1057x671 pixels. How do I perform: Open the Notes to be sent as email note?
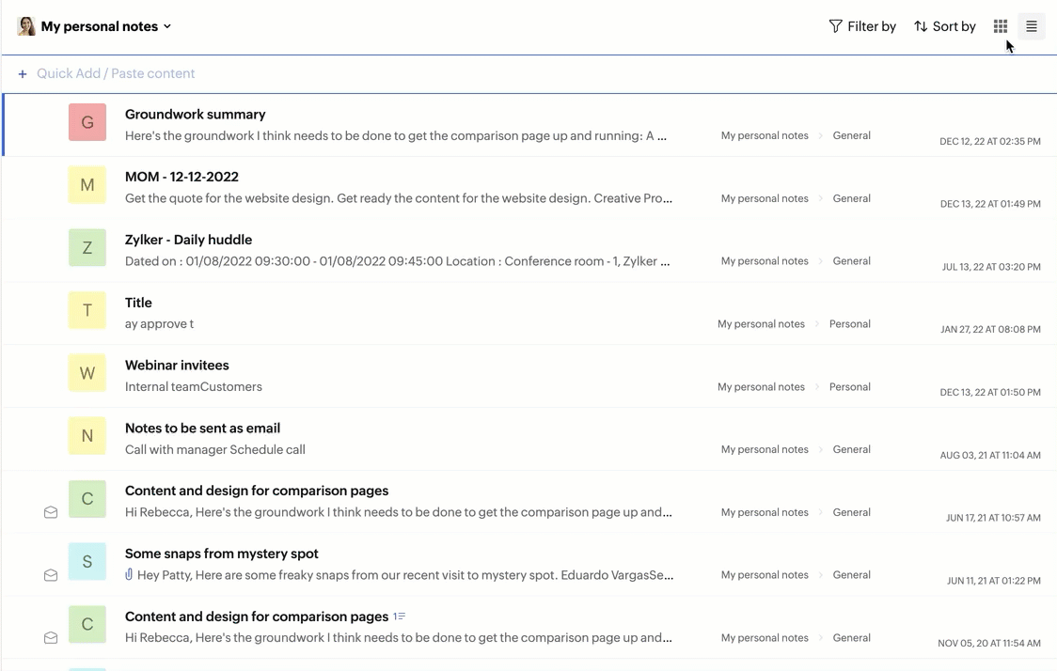pos(202,429)
